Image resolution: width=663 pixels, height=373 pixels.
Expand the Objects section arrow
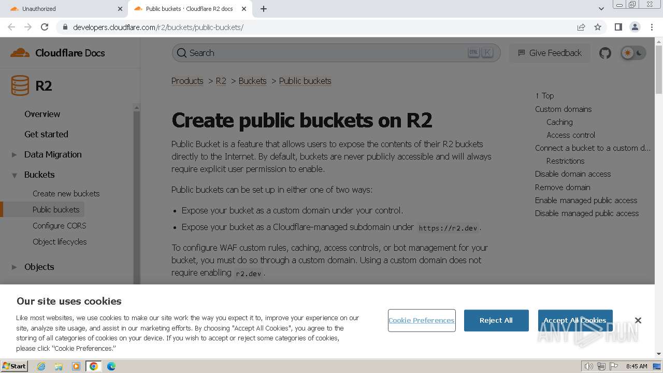click(x=15, y=267)
